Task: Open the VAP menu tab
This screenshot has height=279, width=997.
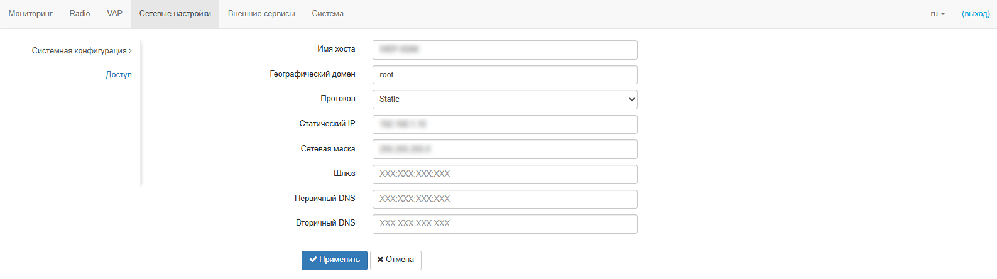Action: click(114, 14)
